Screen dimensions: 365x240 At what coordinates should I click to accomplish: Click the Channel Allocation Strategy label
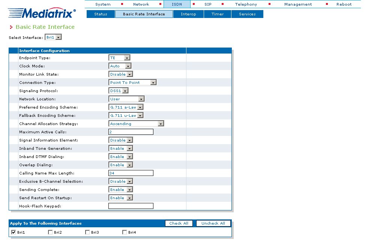click(x=48, y=124)
